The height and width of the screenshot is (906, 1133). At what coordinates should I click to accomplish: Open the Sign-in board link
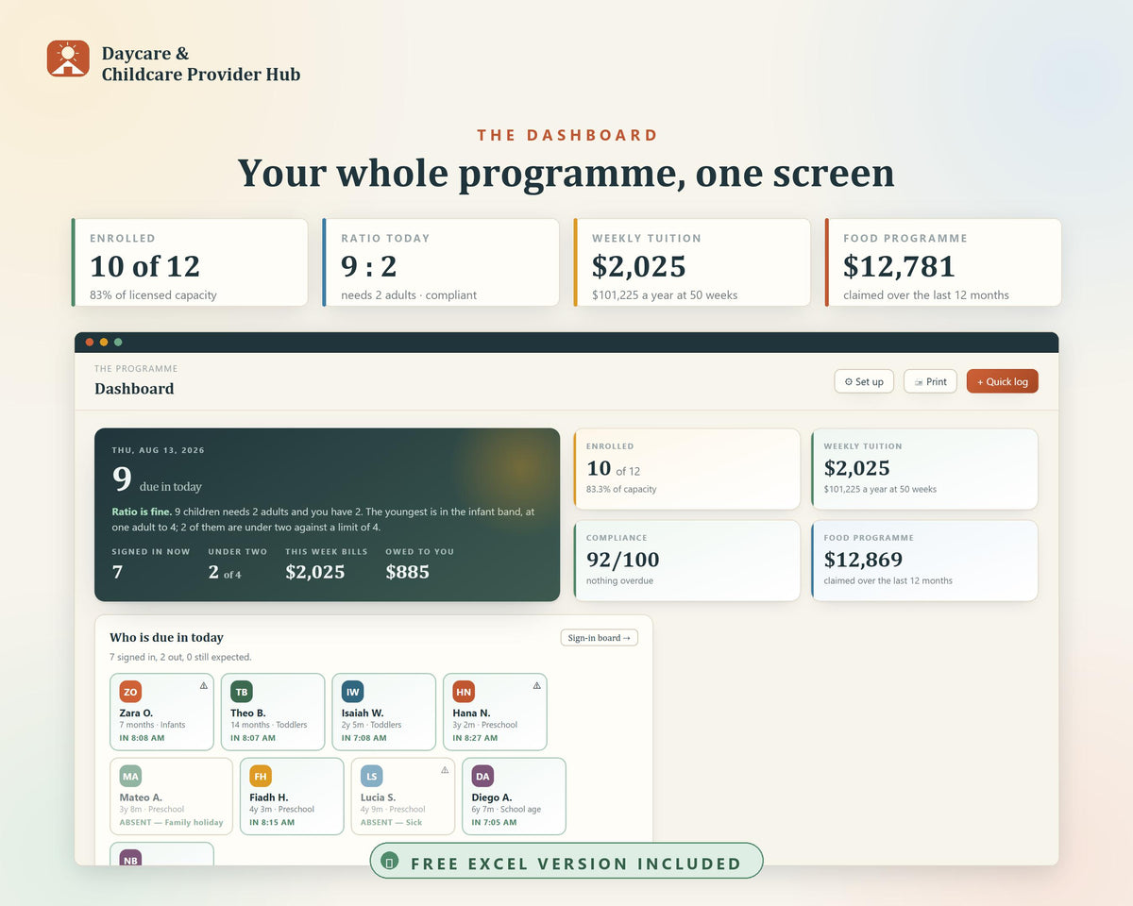coord(599,638)
